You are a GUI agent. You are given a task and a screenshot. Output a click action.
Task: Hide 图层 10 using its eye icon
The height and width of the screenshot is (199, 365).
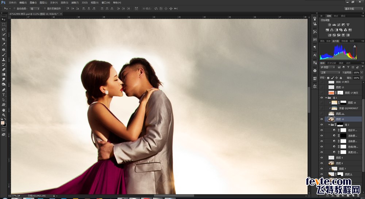pyautogui.click(x=322, y=119)
